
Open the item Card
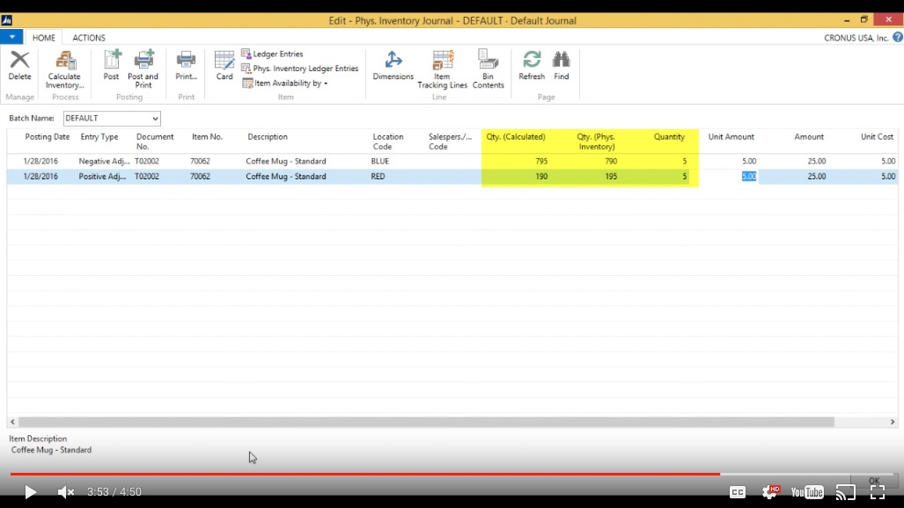click(224, 70)
